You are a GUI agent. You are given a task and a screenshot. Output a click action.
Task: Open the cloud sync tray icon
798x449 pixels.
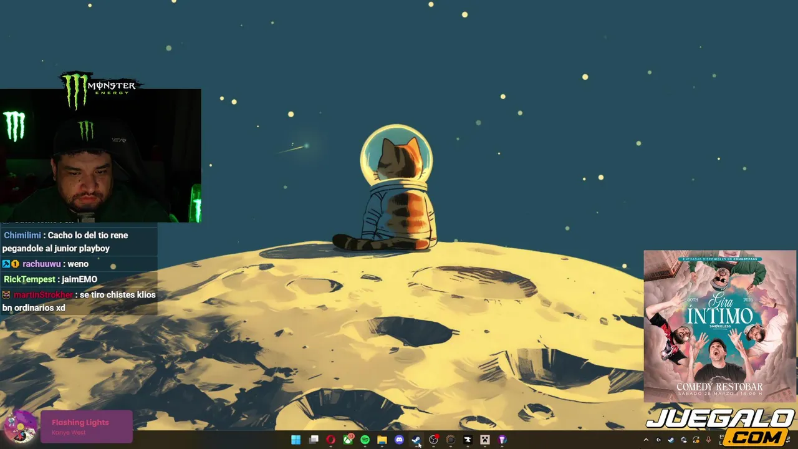(x=684, y=440)
